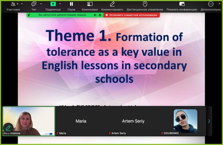Show the conference window (Показать конференцию)
Viewport: 223px width, 145px height.
coord(182,4)
